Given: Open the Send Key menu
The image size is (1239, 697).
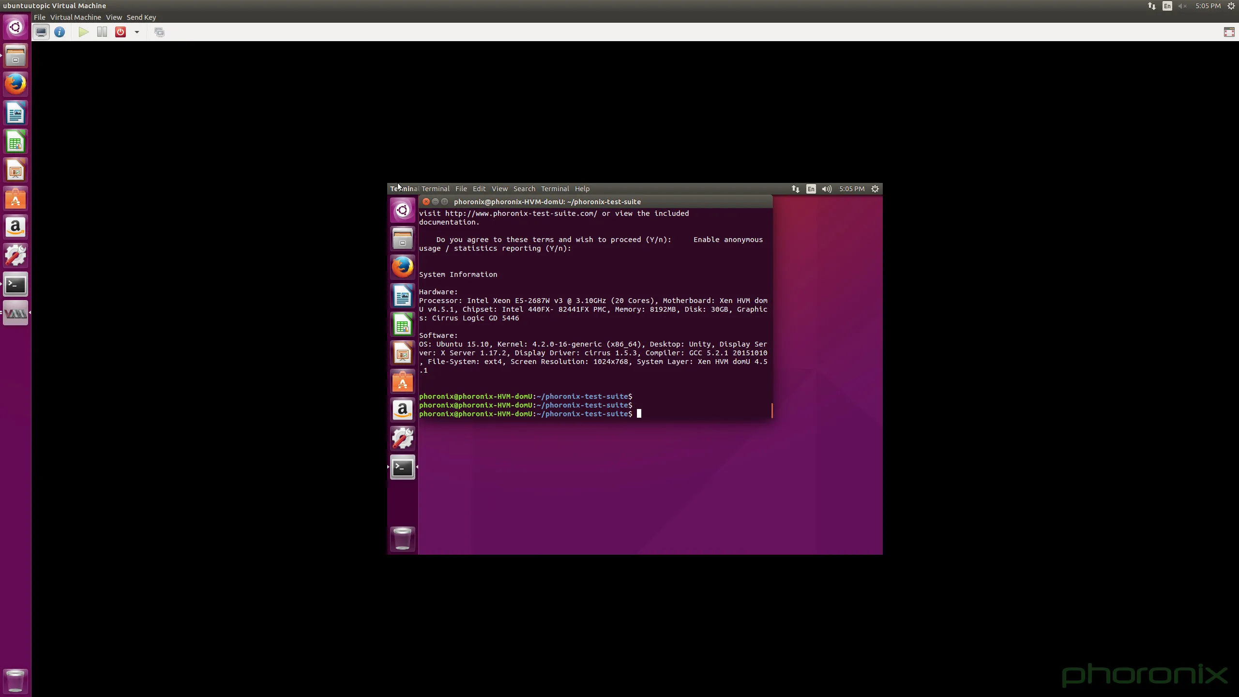Looking at the screenshot, I should [x=141, y=17].
